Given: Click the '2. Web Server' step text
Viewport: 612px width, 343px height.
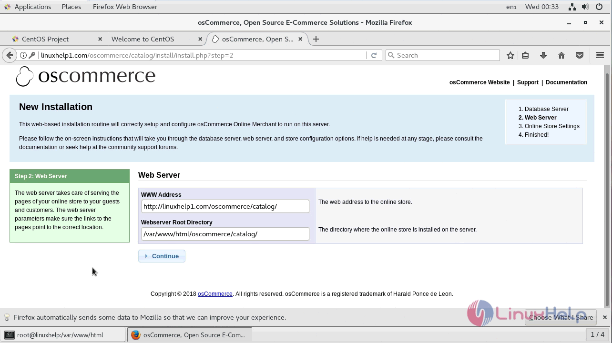Looking at the screenshot, I should (x=538, y=118).
